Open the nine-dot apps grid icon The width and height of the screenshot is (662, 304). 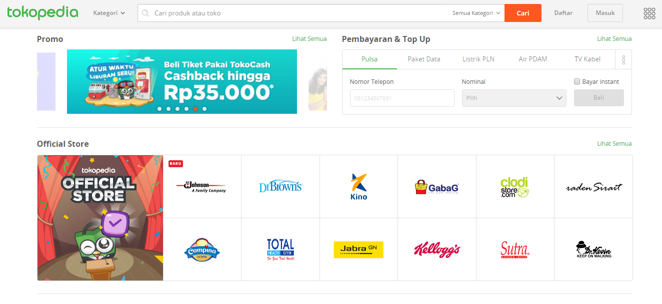(x=649, y=13)
